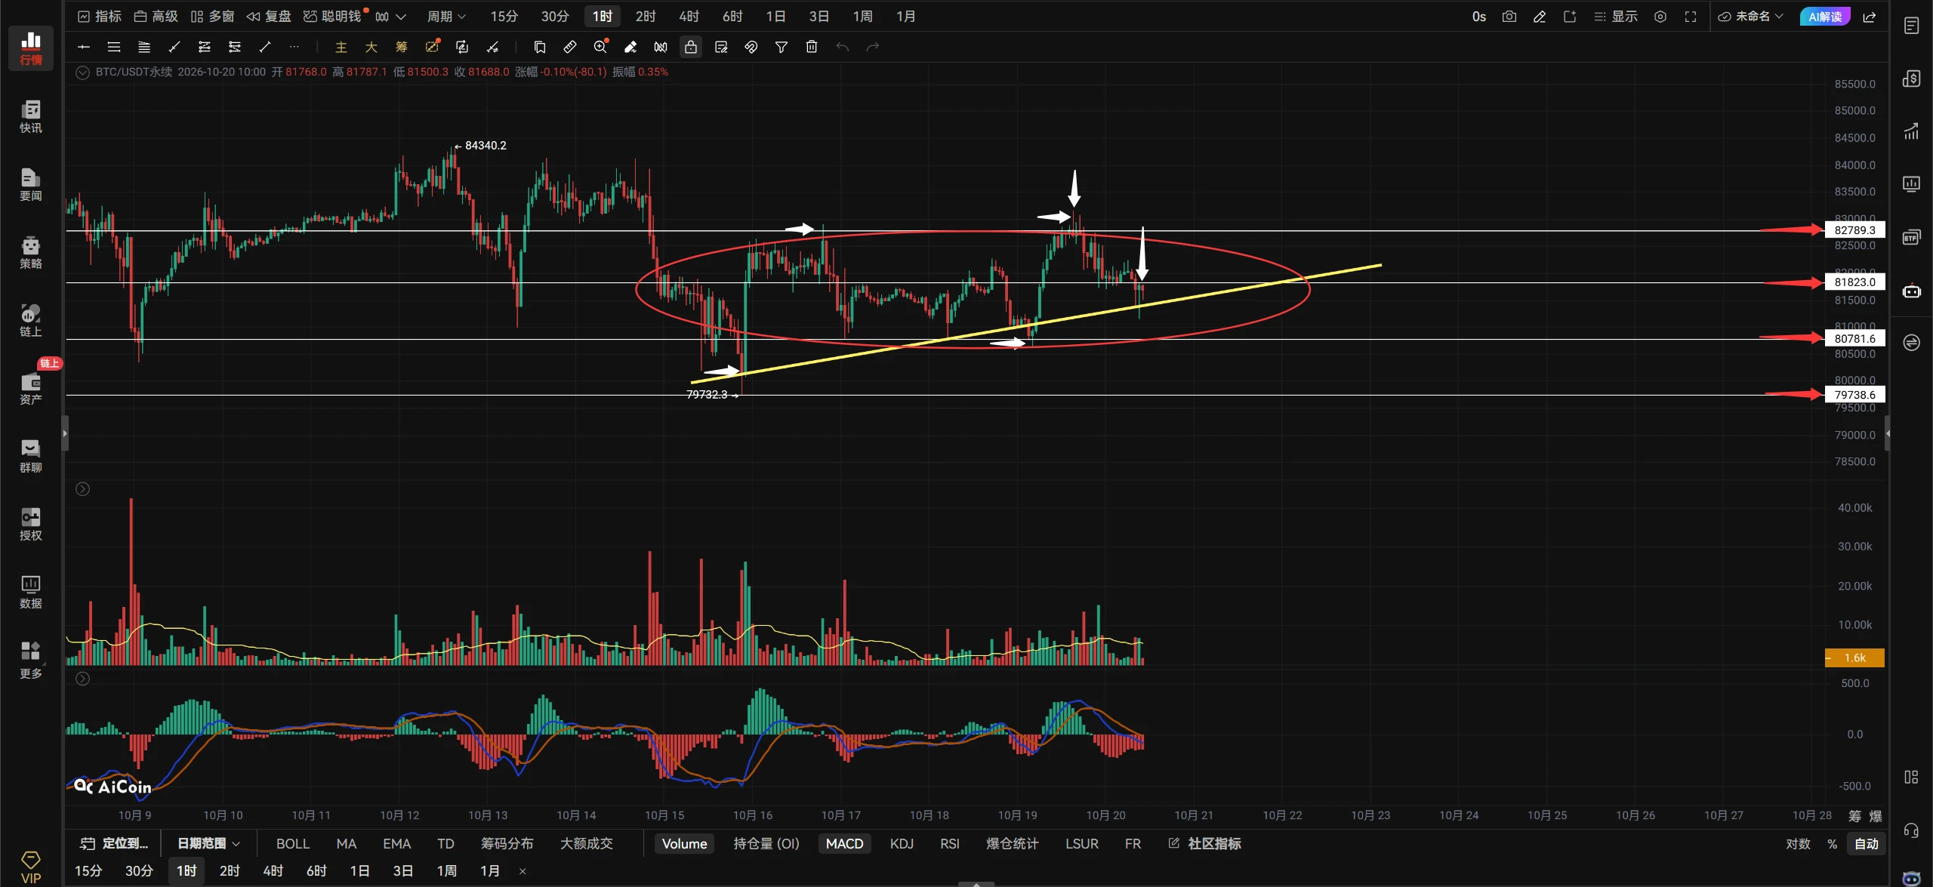Viewport: 1933px width, 887px height.
Task: Click the camera screenshot icon
Action: pos(1509,17)
